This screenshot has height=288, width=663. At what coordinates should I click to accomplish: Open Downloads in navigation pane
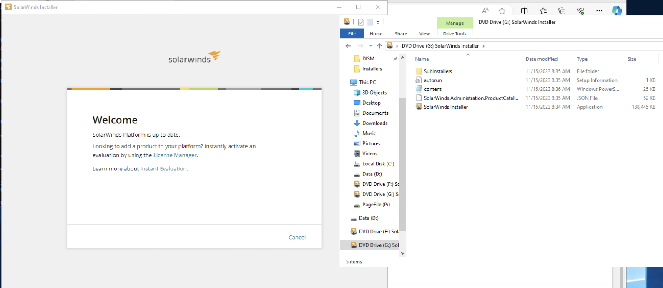pyautogui.click(x=374, y=123)
